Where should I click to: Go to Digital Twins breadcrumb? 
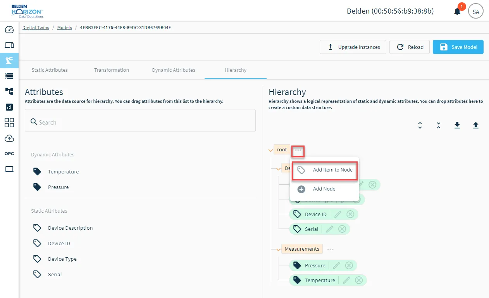pos(36,28)
